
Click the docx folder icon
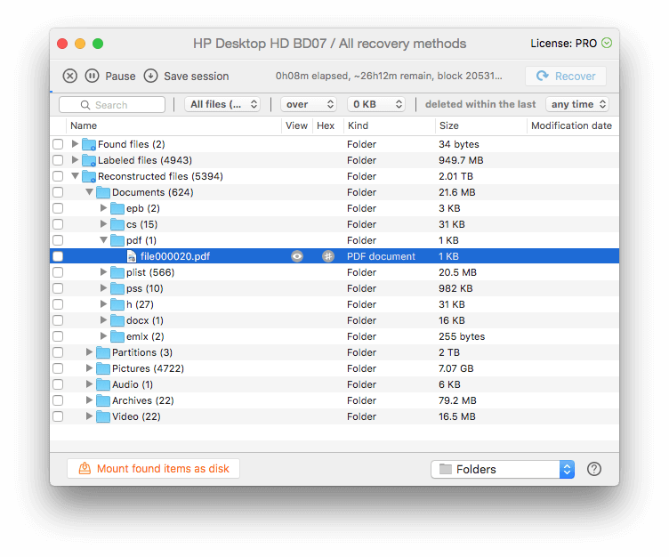click(x=117, y=320)
